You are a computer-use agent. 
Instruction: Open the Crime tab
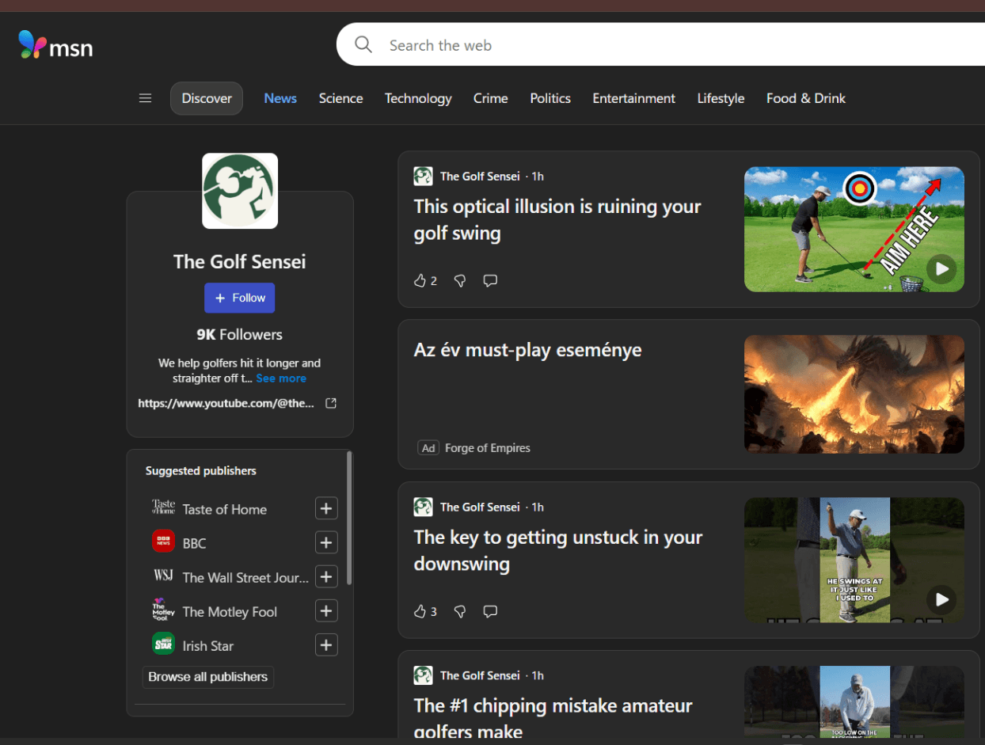[x=491, y=98]
